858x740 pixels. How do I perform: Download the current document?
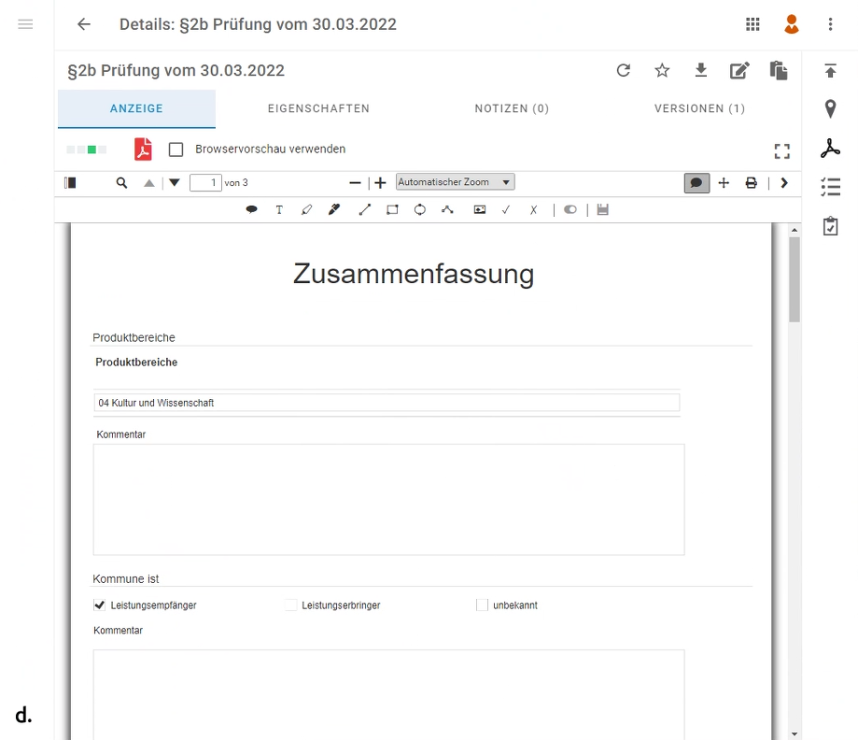click(700, 70)
